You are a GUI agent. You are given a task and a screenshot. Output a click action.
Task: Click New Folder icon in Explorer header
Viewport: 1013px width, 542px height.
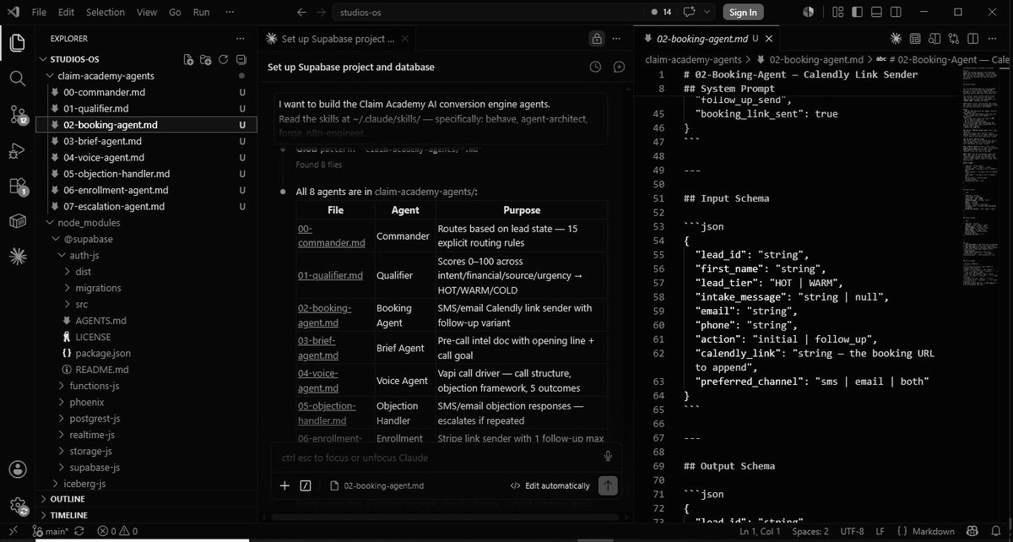[x=206, y=60]
